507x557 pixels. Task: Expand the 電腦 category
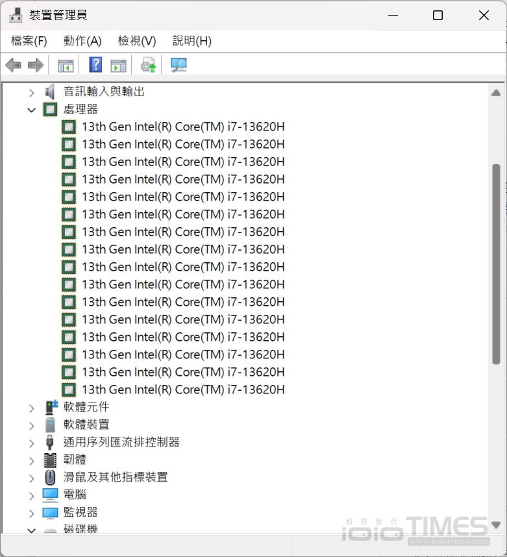click(32, 495)
